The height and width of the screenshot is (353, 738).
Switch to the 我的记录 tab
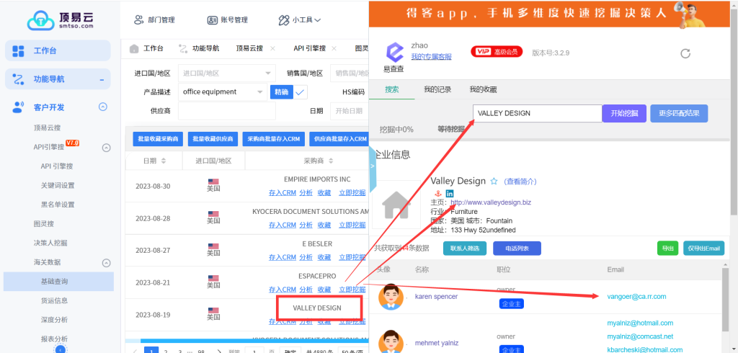click(x=437, y=90)
